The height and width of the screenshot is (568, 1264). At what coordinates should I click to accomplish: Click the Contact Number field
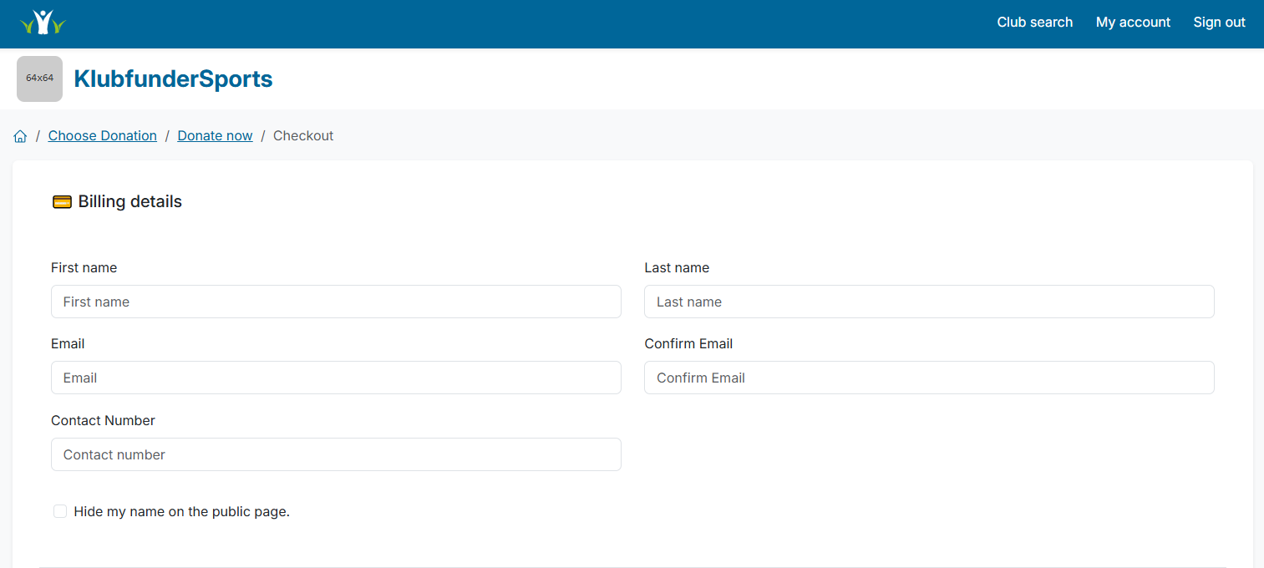click(x=336, y=454)
